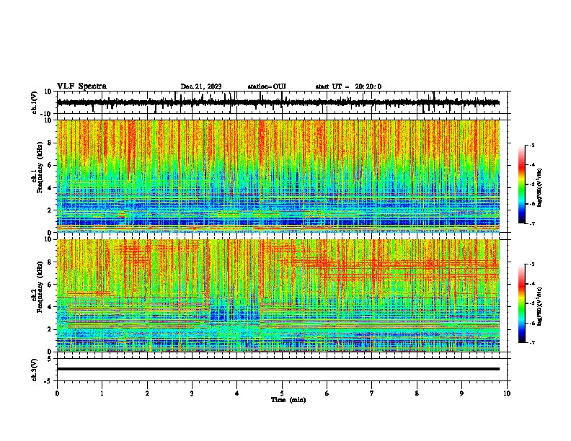Click the "2" tick on time axis
Viewport: 571px width, 441px height.
pos(147,393)
